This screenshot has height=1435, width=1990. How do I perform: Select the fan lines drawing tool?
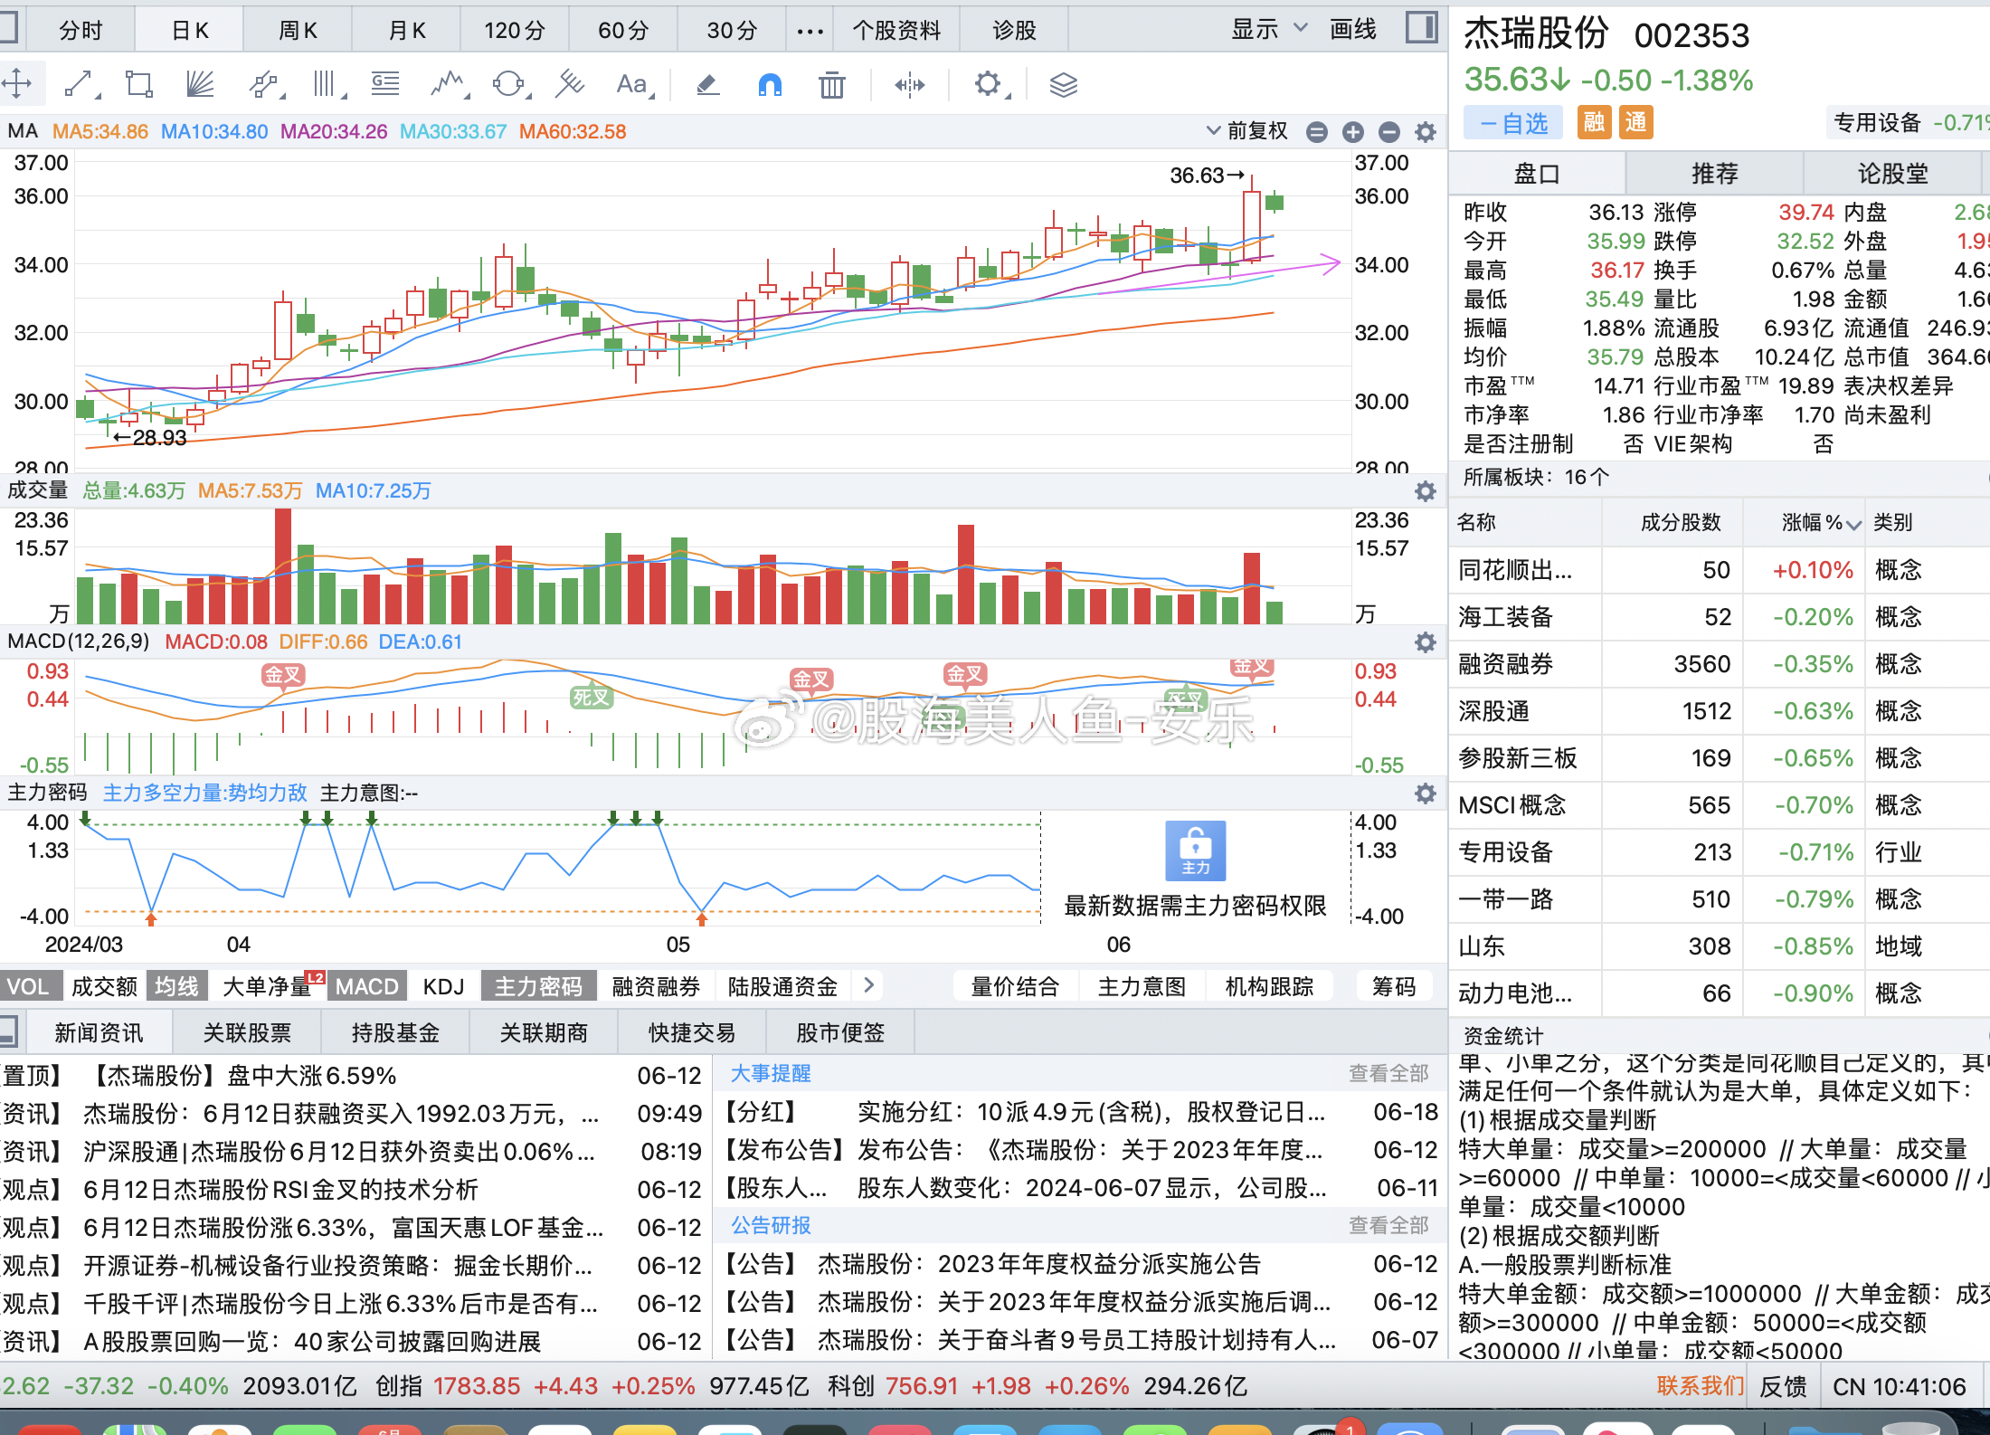[x=199, y=84]
